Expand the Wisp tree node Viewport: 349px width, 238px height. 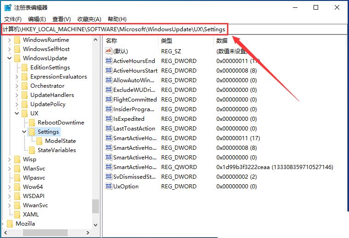9,159
